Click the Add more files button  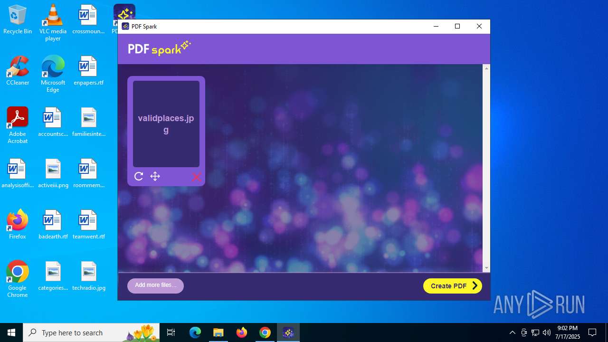click(x=155, y=285)
